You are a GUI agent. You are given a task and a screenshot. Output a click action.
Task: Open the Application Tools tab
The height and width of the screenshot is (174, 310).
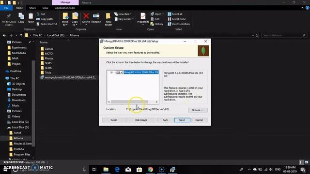(x=65, y=8)
